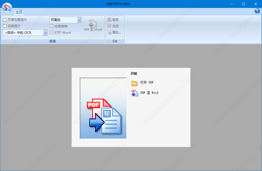This screenshot has height=171, width=262.
Task: Enable the 页面范围提示 checkbox
Action: pos(5,20)
